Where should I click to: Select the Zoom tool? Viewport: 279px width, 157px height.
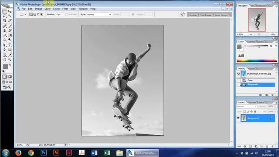tap(10, 60)
